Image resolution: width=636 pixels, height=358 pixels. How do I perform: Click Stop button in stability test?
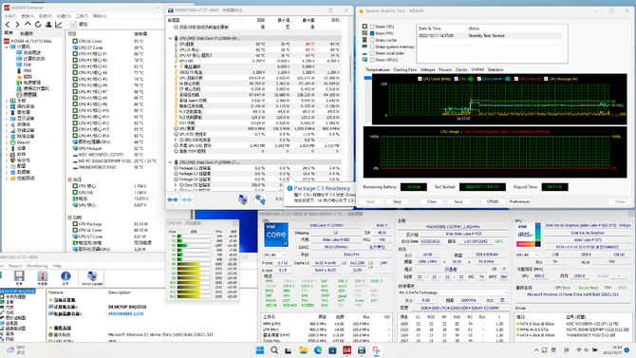[x=397, y=201]
